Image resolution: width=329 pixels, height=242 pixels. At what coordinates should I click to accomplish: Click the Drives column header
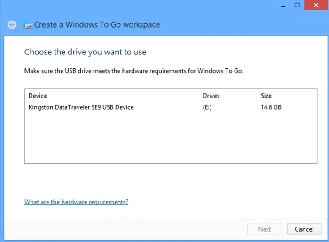click(211, 96)
